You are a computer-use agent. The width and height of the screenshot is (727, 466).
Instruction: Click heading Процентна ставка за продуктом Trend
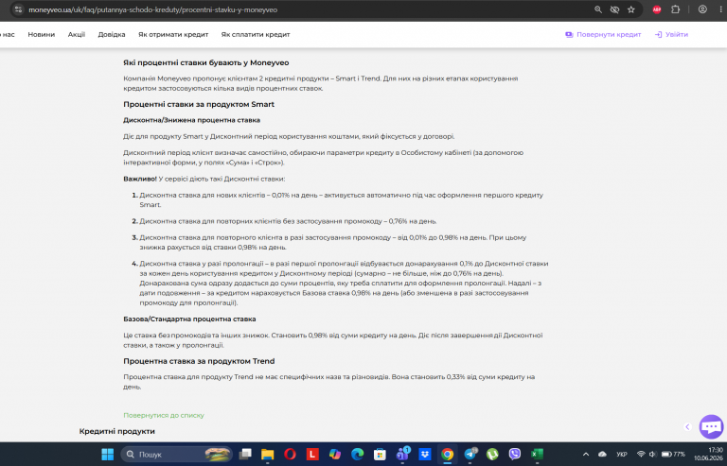(199, 361)
